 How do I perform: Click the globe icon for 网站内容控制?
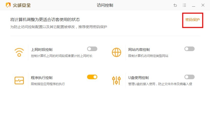117,52
